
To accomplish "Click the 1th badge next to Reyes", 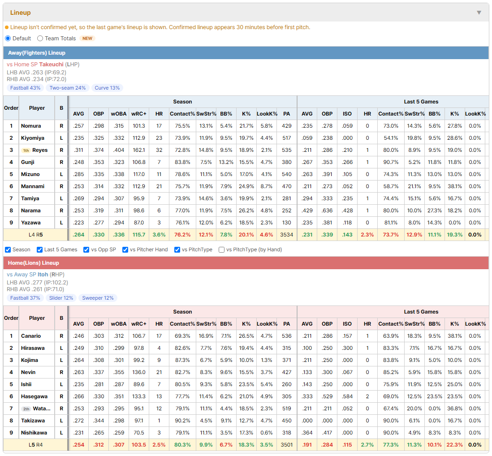I will [26, 151].
